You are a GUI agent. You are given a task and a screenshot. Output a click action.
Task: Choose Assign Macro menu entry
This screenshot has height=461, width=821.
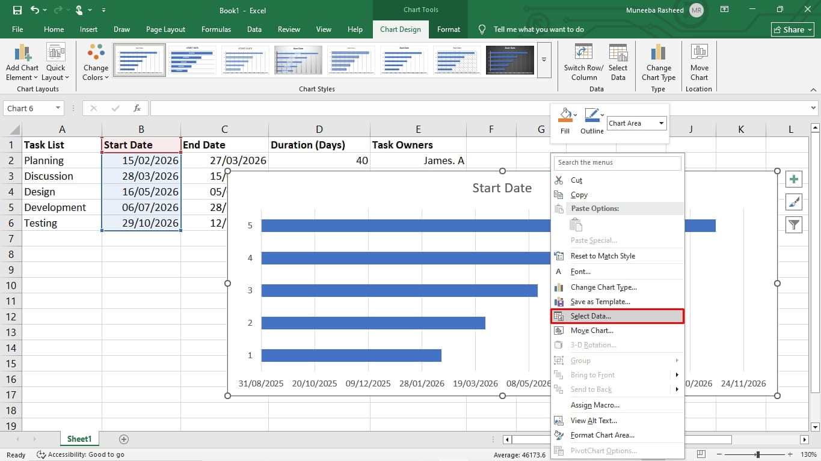(x=617, y=405)
